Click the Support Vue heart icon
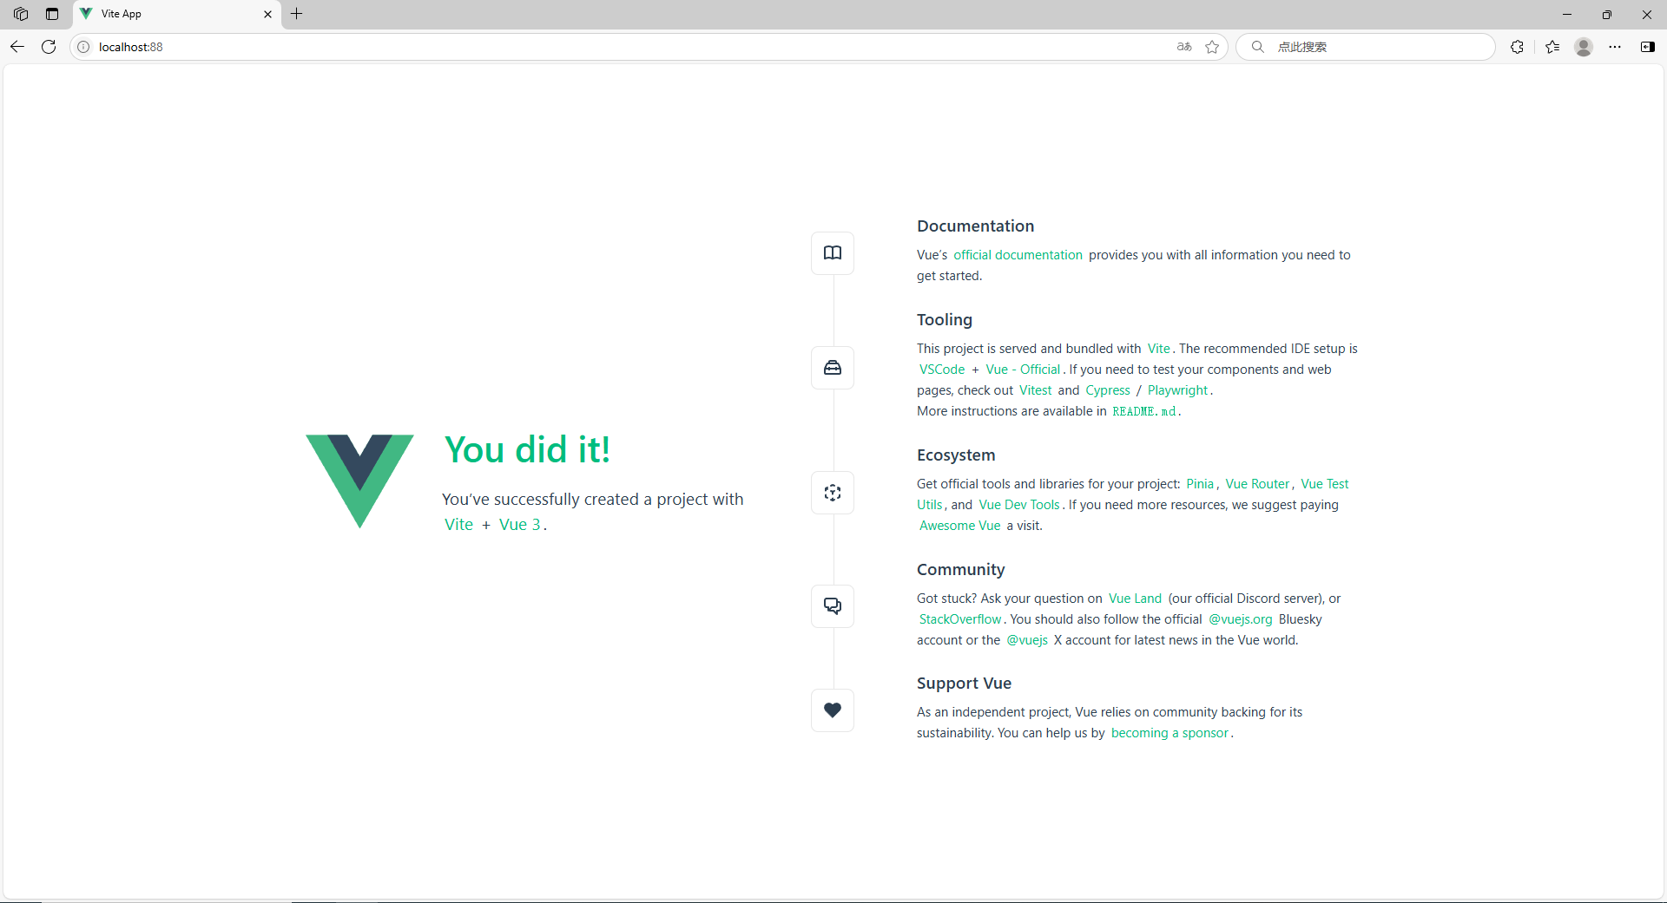1667x903 pixels. coord(833,710)
